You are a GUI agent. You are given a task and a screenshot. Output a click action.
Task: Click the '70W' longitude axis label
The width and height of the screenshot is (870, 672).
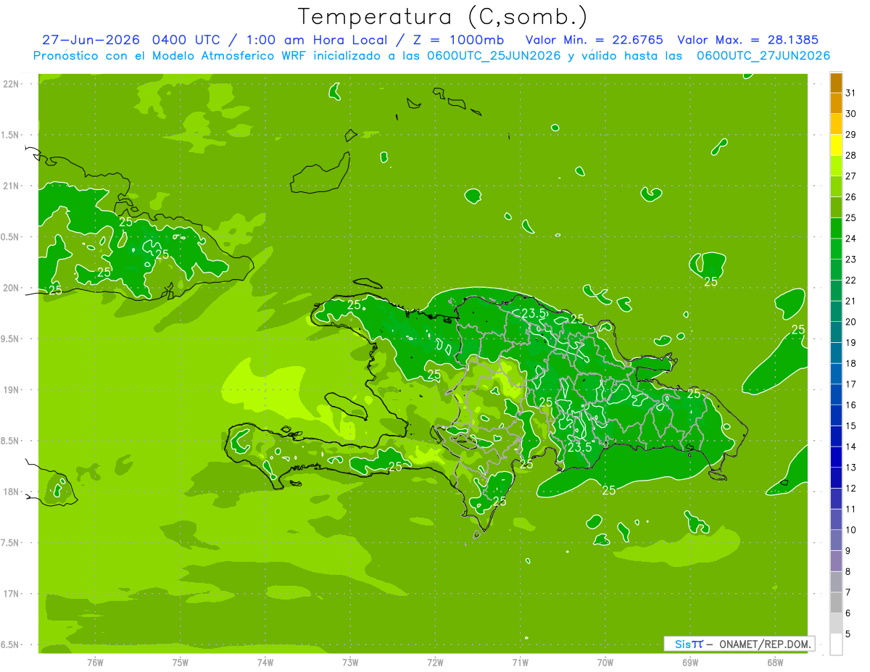[605, 662]
